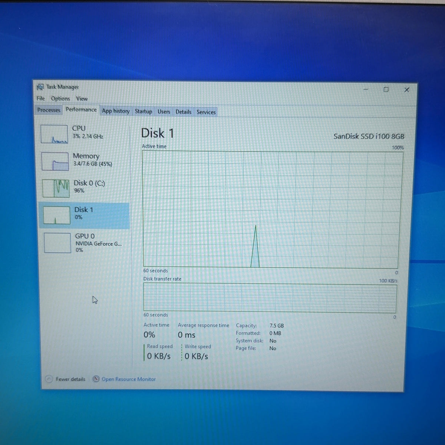Click the Disk 1 active time graph
This screenshot has height=445, width=445.
pos(271,209)
